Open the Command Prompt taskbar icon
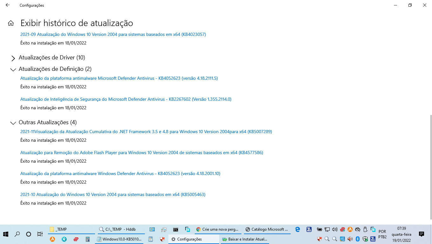The width and height of the screenshot is (432, 244). [176, 229]
